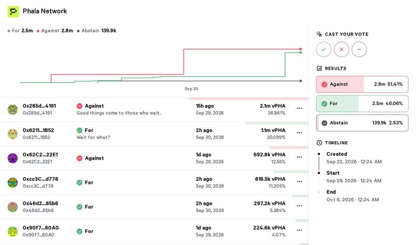Click the green For icon in 0x46d2...85b6 row

(80, 207)
